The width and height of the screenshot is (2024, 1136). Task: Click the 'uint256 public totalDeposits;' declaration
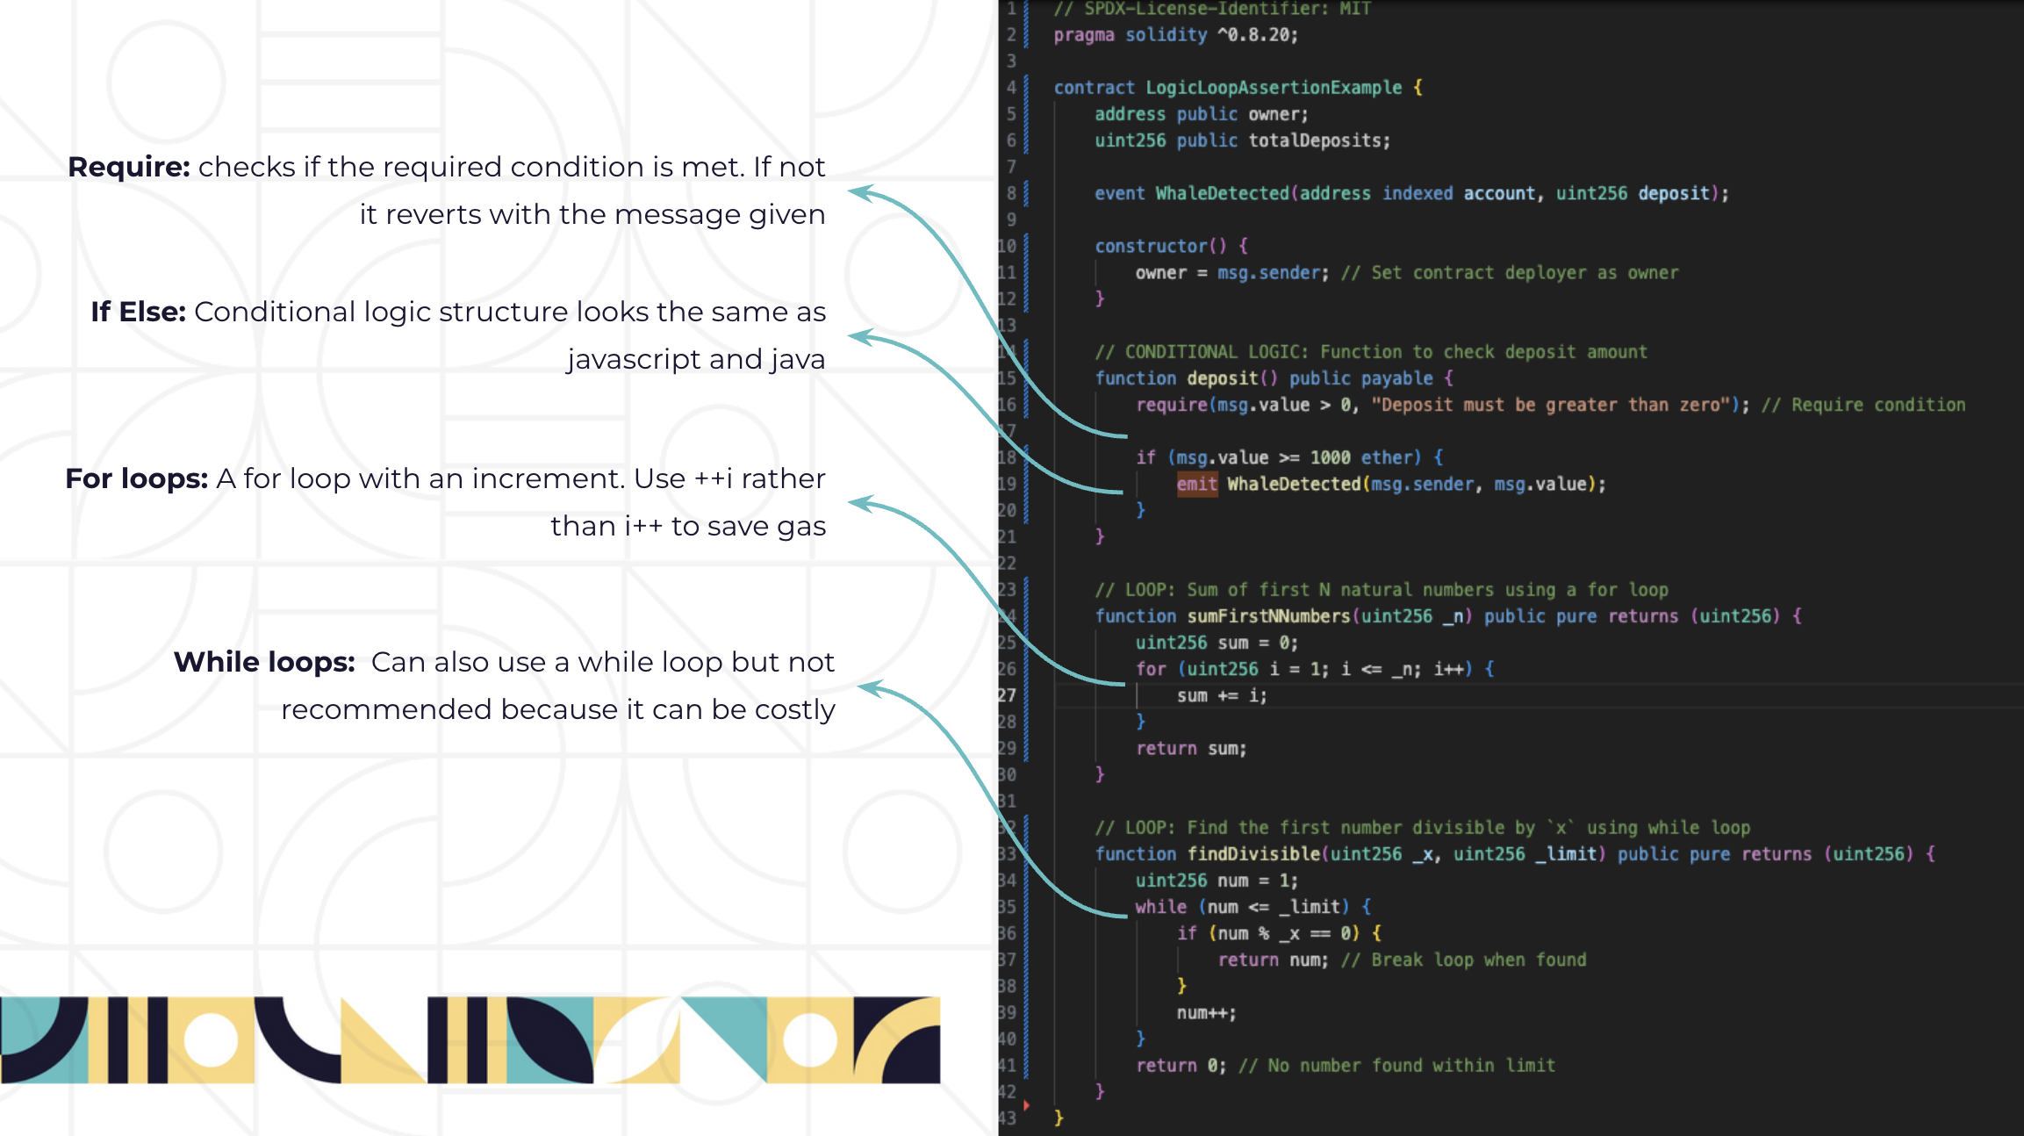(1242, 140)
